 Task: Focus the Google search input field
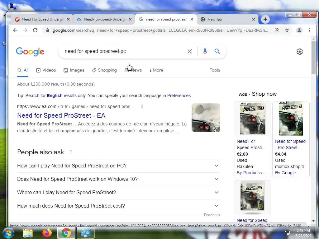pos(124,51)
